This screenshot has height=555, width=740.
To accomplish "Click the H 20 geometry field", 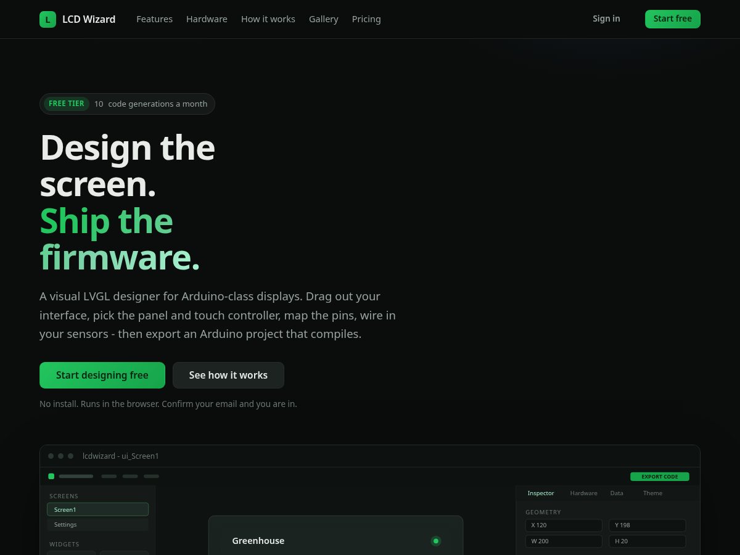I will pos(647,541).
